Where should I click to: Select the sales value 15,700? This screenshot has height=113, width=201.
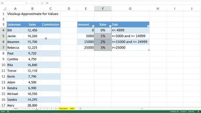(32, 42)
